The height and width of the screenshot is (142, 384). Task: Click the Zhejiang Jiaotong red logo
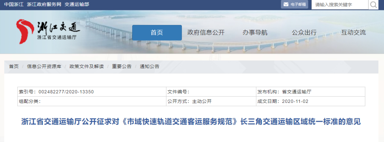tap(25, 31)
